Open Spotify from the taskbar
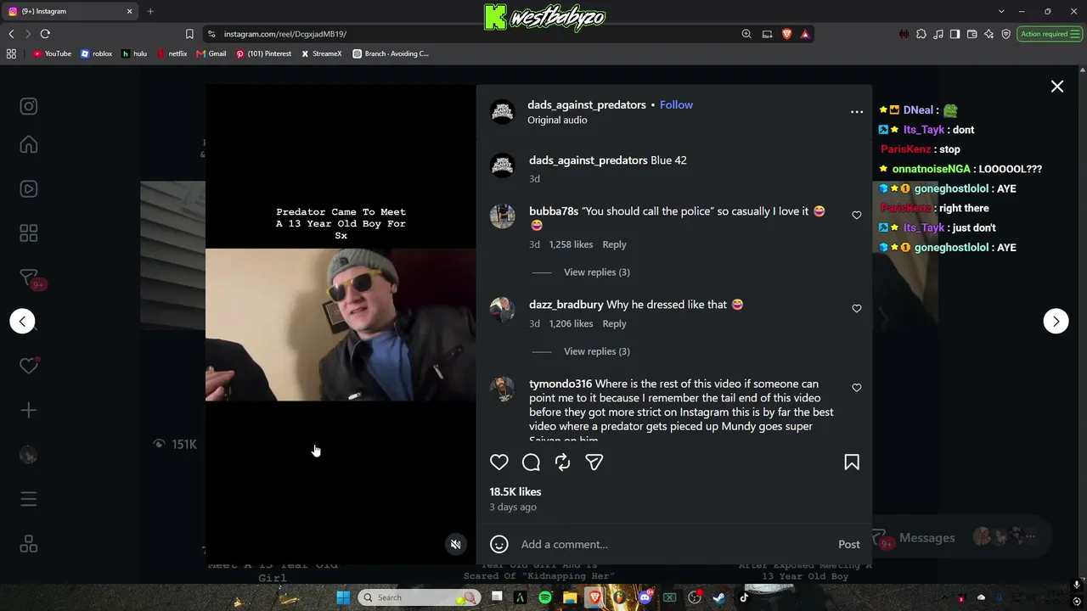1087x611 pixels. pos(545,597)
